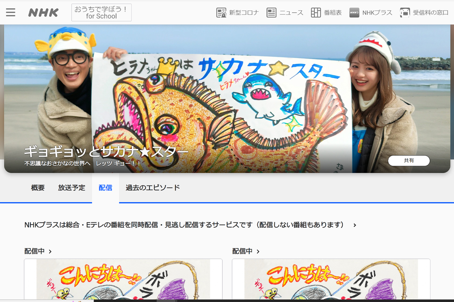Select the 過去のエピソード tab
Image resolution: width=454 pixels, height=302 pixels.
[x=153, y=187]
